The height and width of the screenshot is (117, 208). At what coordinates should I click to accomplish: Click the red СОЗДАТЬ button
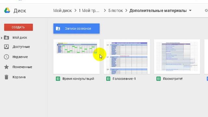point(19,27)
